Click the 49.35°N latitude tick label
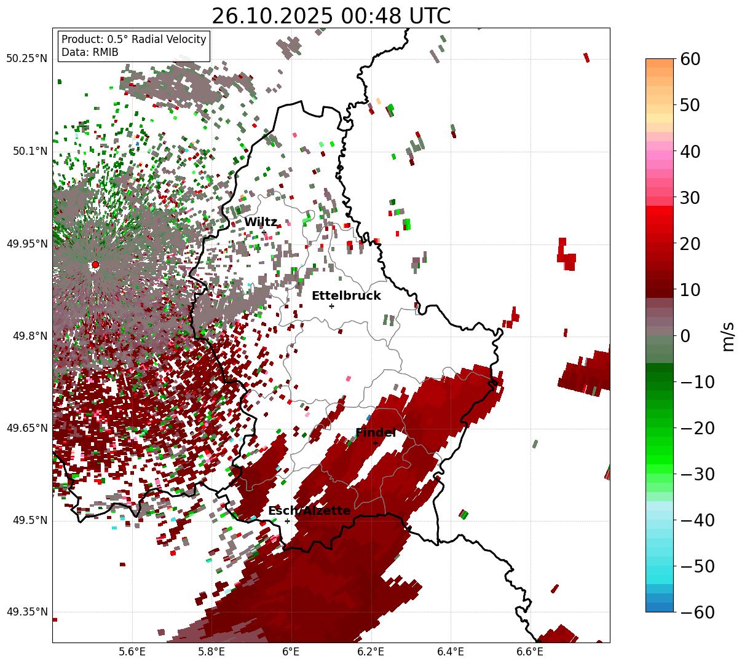 pos(26,612)
